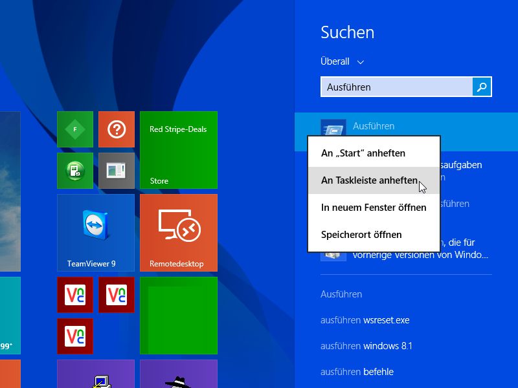Open the gray news reader tile
The height and width of the screenshot is (388, 518).
tap(117, 171)
